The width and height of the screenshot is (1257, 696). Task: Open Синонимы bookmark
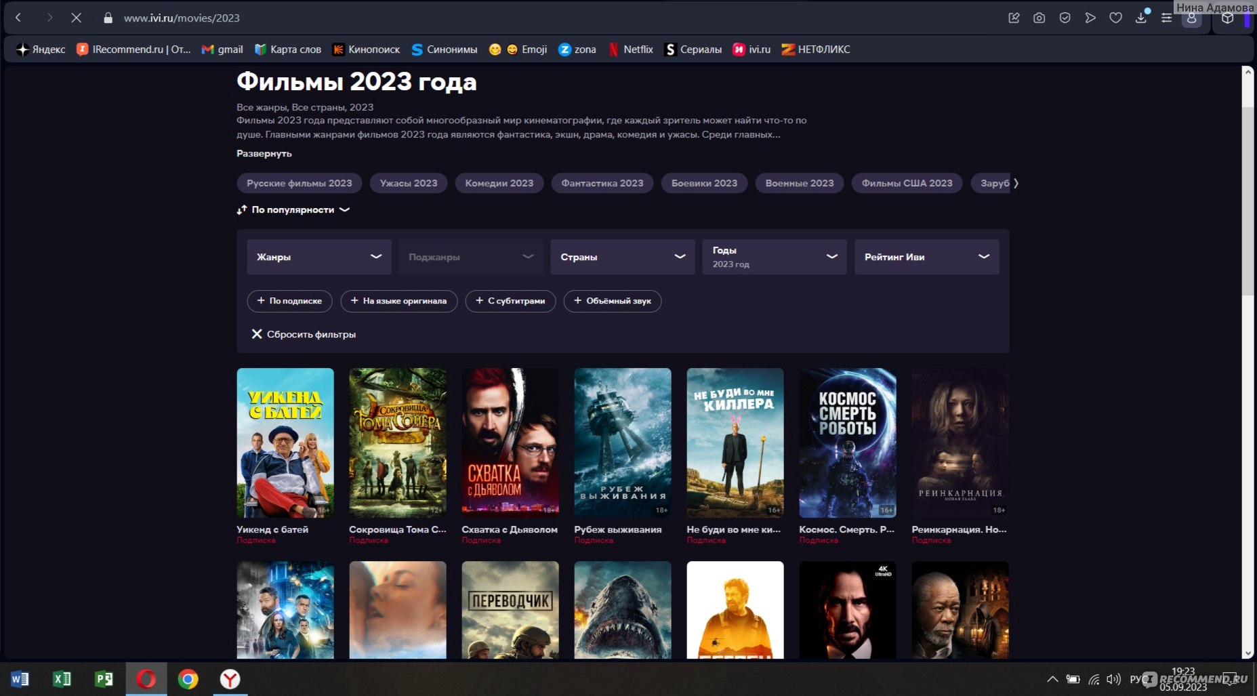coord(445,49)
